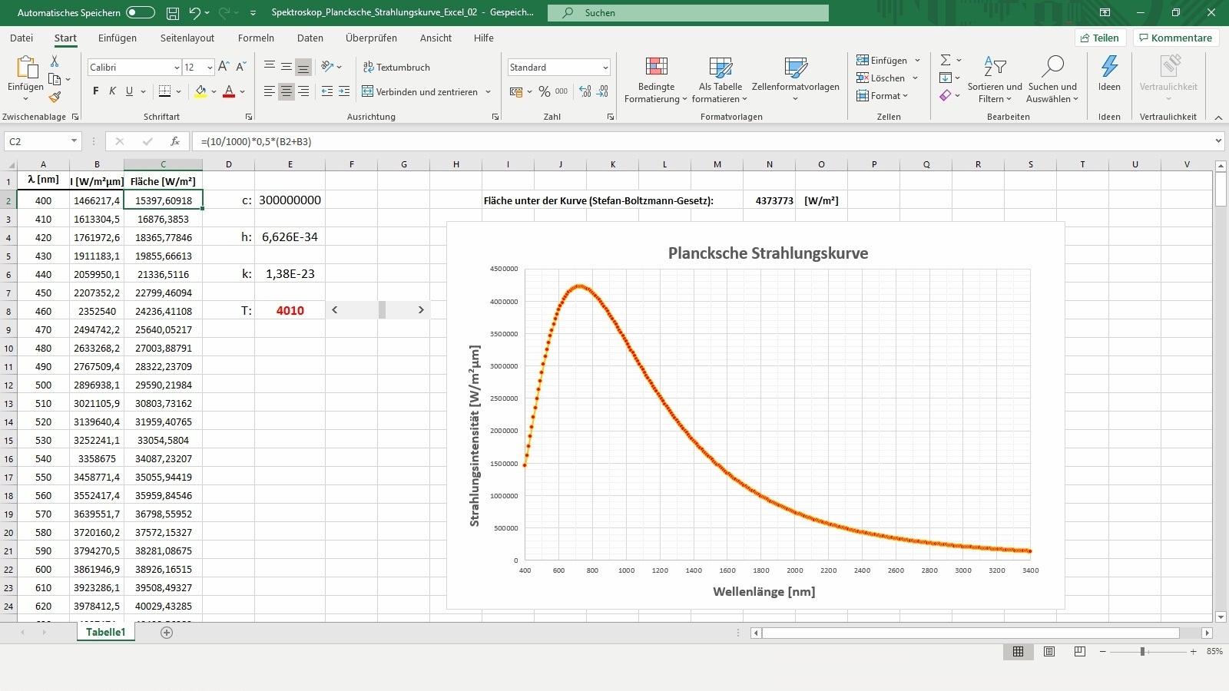Align cell text to the right
The height and width of the screenshot is (691, 1229).
tap(303, 91)
